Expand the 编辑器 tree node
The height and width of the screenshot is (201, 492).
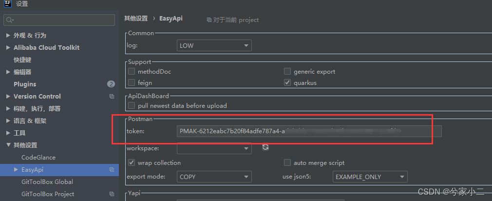tap(8, 72)
